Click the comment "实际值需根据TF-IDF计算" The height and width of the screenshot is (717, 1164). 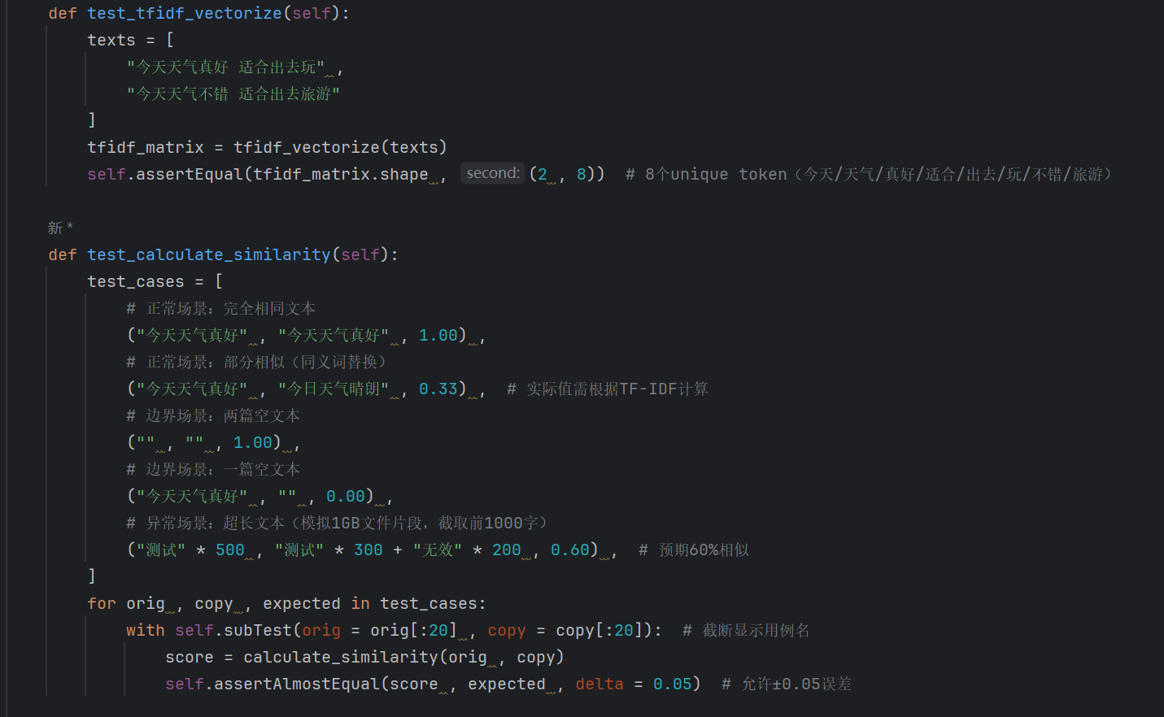(608, 389)
